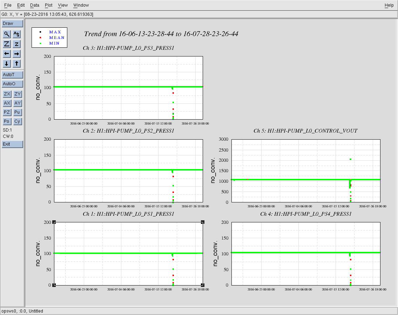This screenshot has height=315, width=398.
Task: Click the ZY zoom Y-axis button
Action: click(x=18, y=94)
